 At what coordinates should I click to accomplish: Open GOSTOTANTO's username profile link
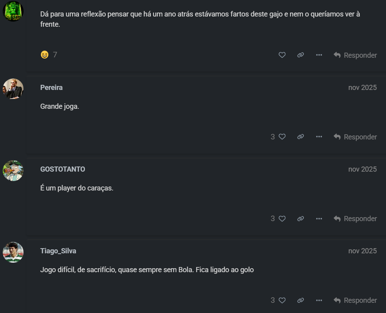click(62, 169)
